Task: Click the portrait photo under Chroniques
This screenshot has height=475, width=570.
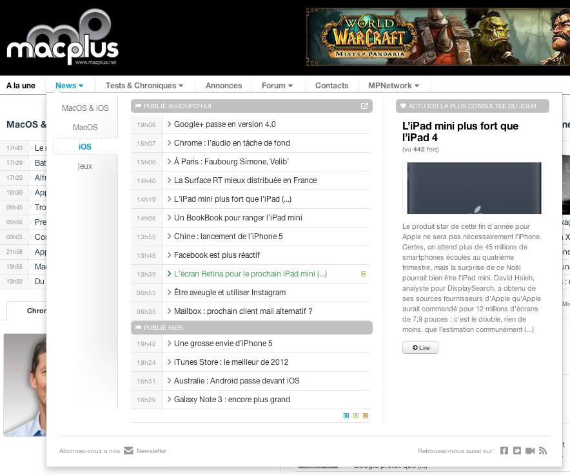Action: point(25,385)
